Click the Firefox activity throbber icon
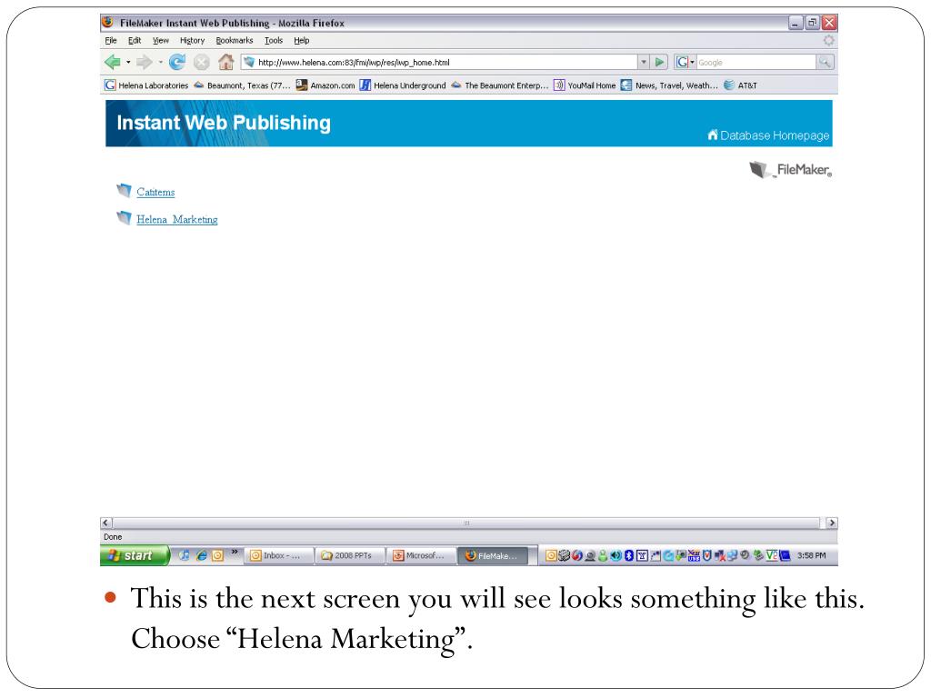Viewport: 931px width, 698px height. point(828,40)
